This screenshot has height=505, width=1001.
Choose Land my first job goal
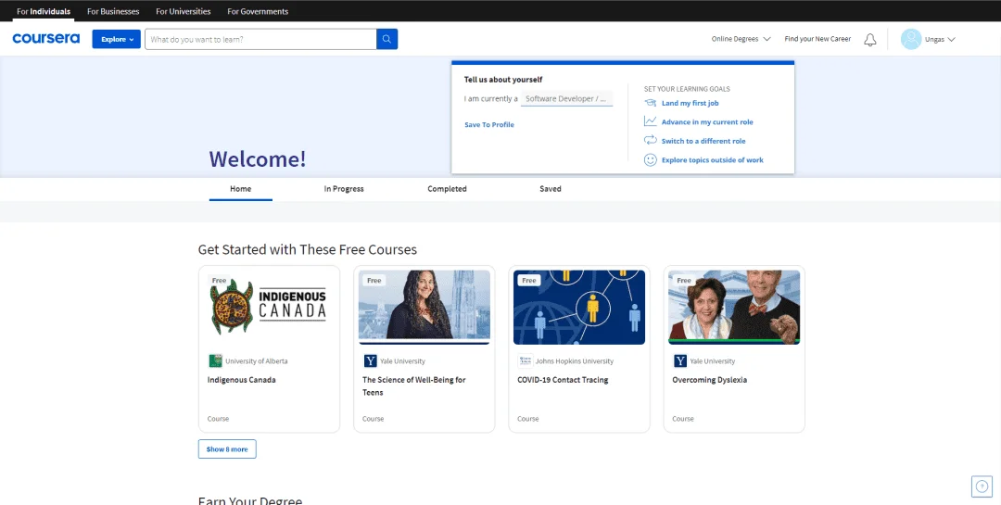(x=691, y=103)
